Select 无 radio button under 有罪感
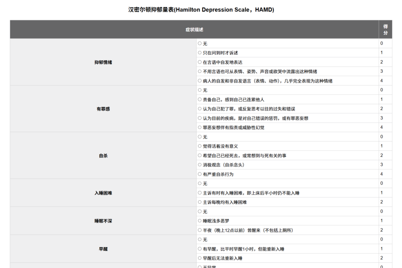 [x=200, y=90]
